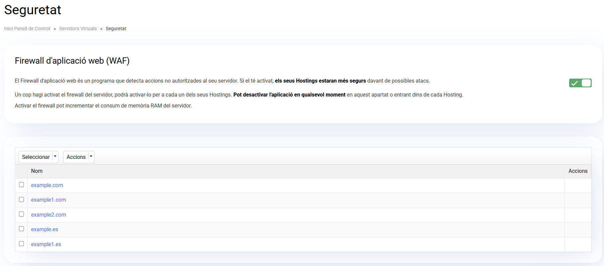
Task: Open the example.es hosting link
Action: pos(45,229)
